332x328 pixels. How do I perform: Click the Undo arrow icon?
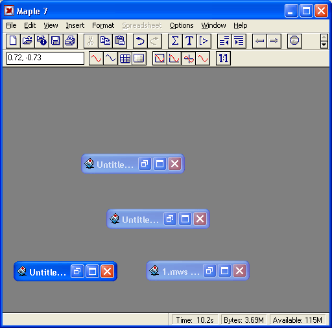click(140, 41)
